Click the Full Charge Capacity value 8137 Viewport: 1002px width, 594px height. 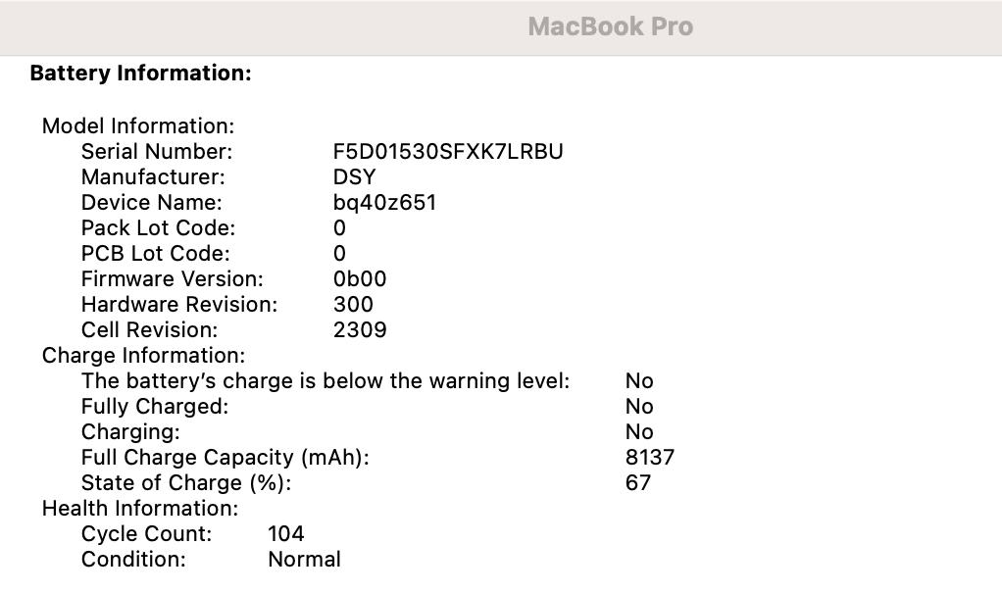coord(649,458)
